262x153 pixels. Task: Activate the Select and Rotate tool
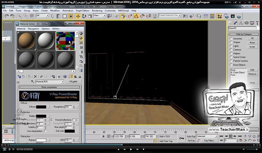(84, 16)
